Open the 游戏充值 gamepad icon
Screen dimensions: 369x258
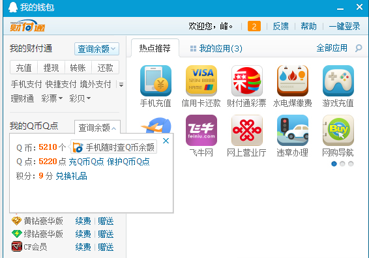338,81
